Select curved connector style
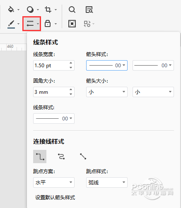 click(61, 157)
